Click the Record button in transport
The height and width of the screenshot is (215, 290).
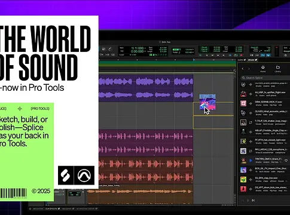click(241, 55)
